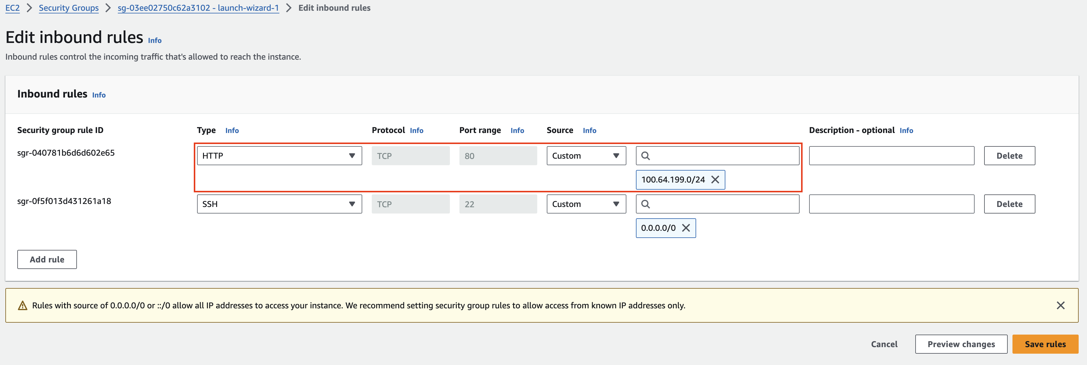This screenshot has height=365, width=1087.
Task: Navigate to Security Groups breadcrumb
Action: tap(68, 7)
